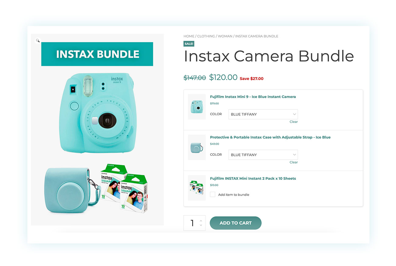The image size is (396, 266).
Task: Expand the case color BLUE TIFFANY dropdown
Action: click(263, 155)
